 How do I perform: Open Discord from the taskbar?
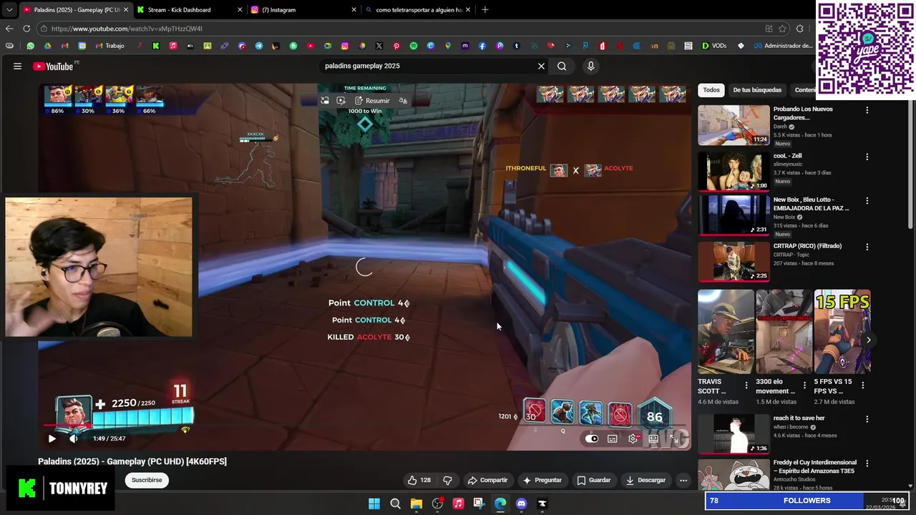pyautogui.click(x=521, y=504)
